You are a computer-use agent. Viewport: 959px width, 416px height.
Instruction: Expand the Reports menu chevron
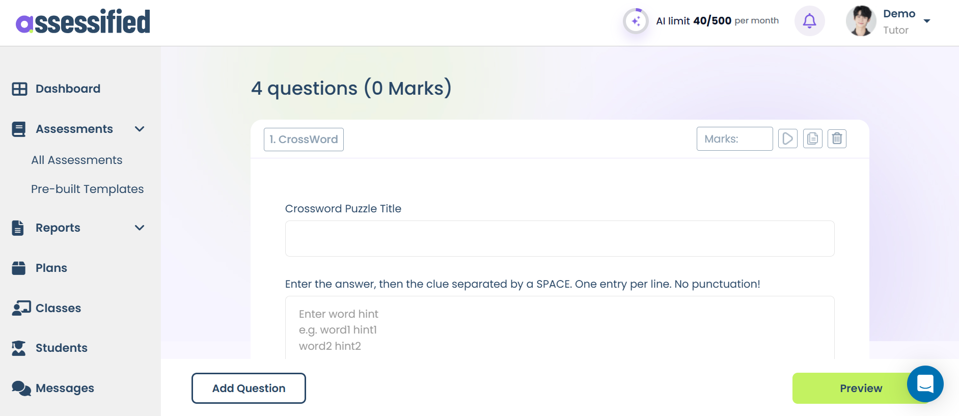(140, 228)
